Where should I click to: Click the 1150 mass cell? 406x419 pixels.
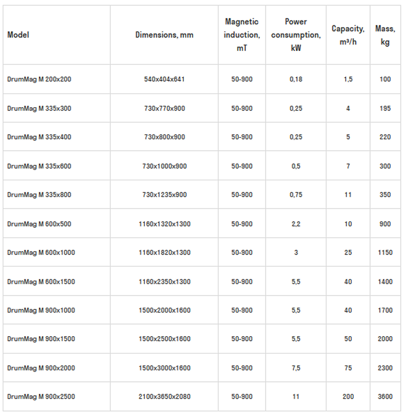point(385,253)
